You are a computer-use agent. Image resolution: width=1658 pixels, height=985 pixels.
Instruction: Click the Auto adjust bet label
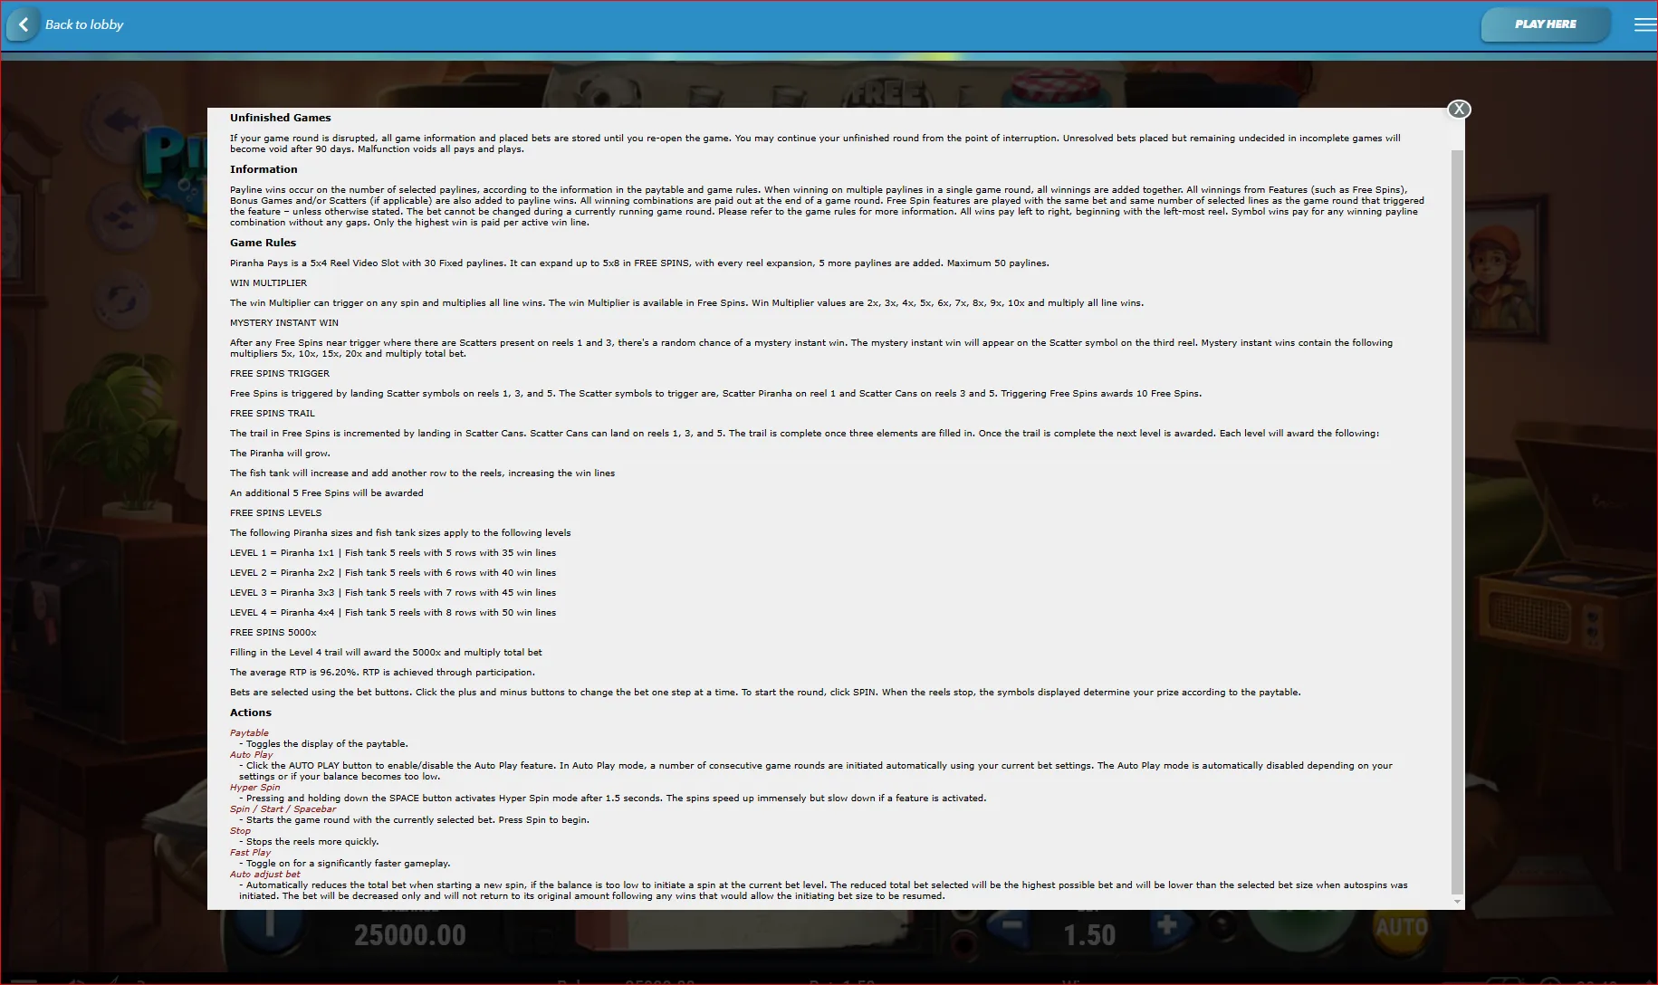(x=264, y=875)
